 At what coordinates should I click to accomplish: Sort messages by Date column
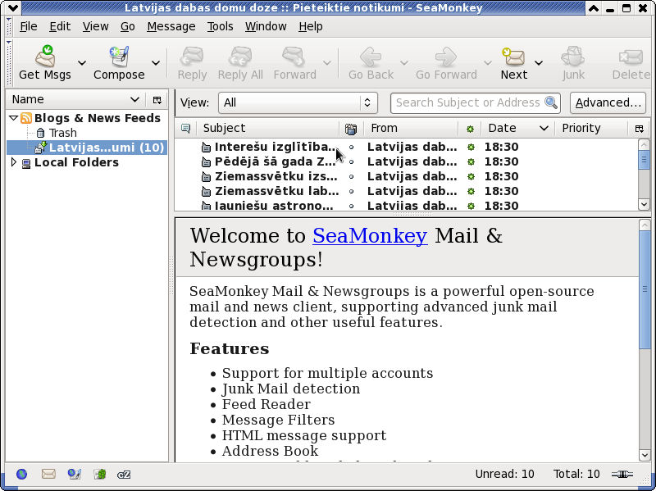pos(517,128)
